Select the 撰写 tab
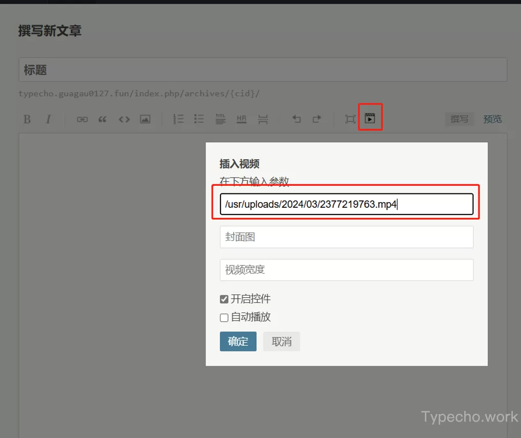 [459, 119]
